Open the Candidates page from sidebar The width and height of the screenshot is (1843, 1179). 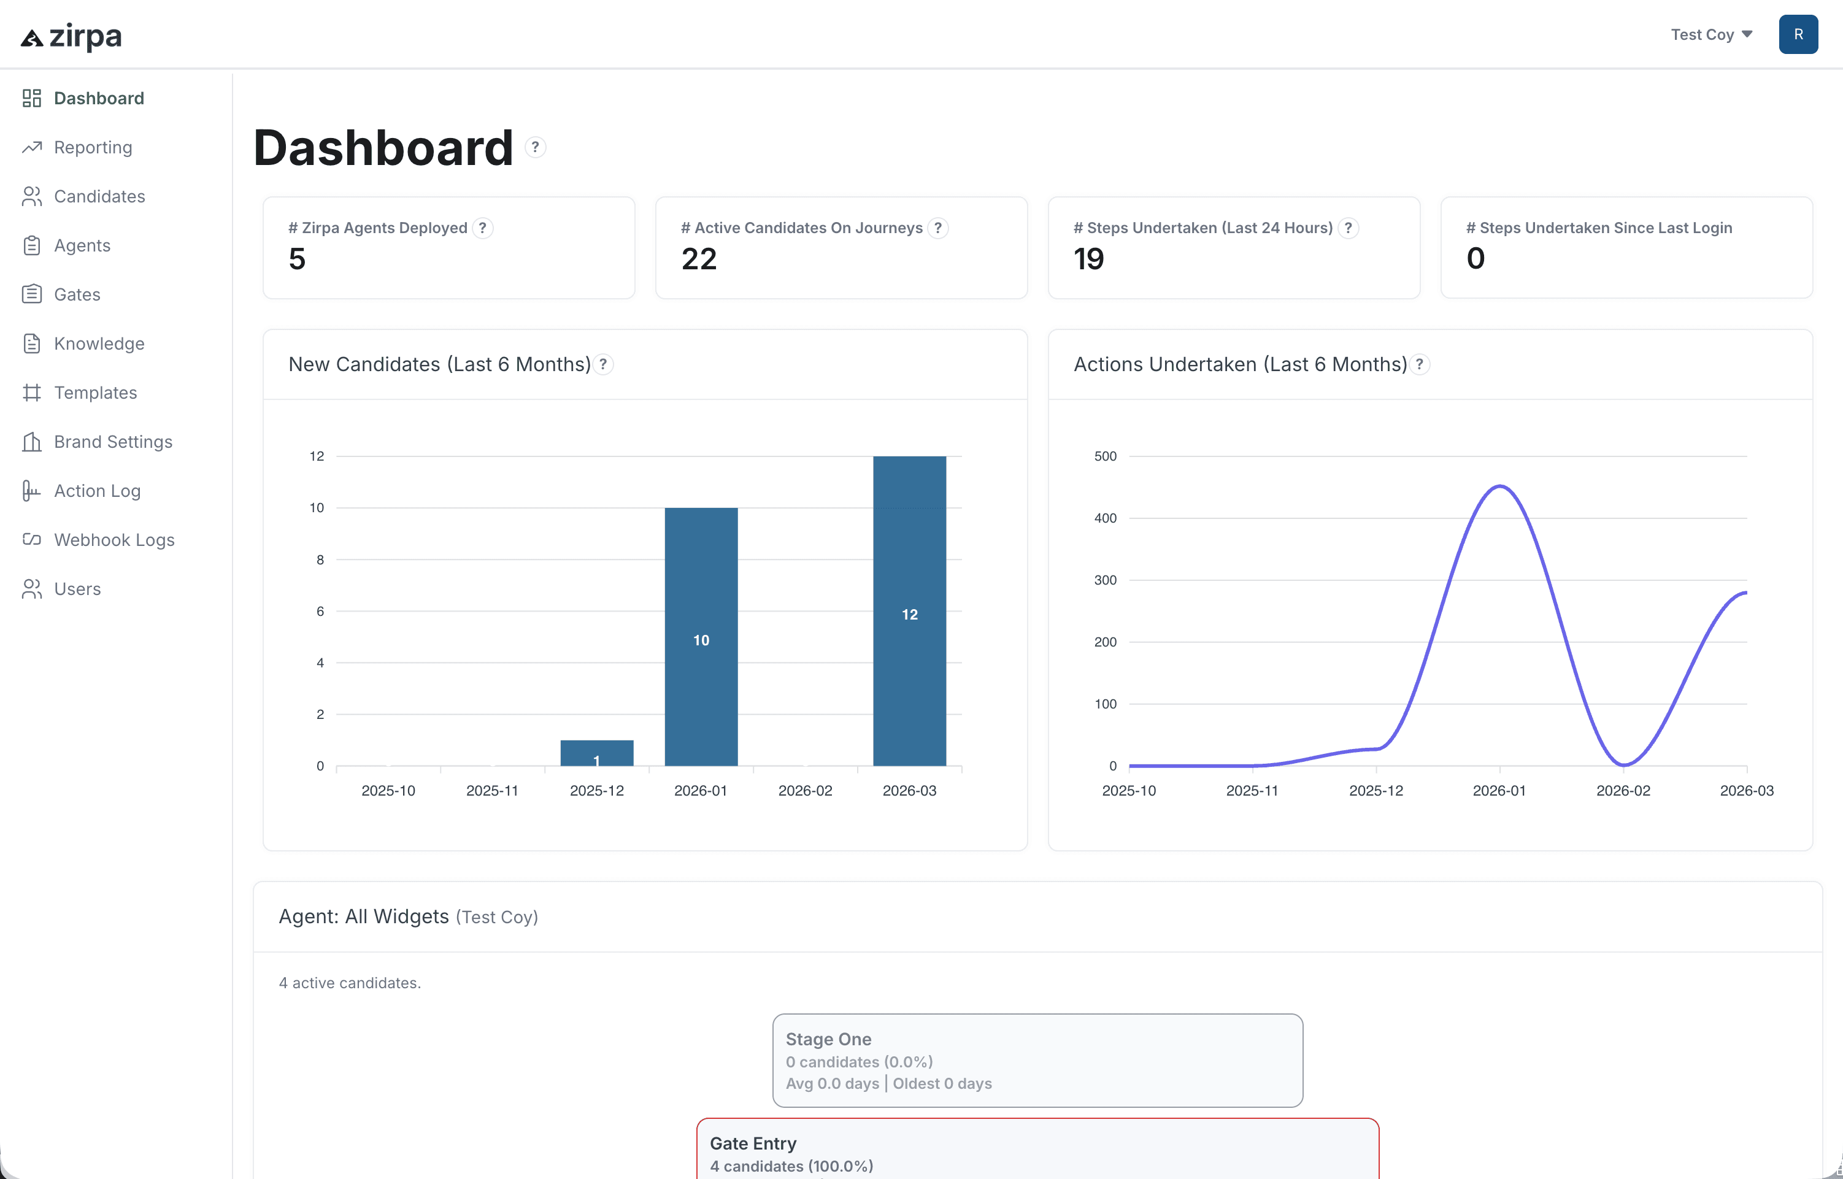pos(99,197)
